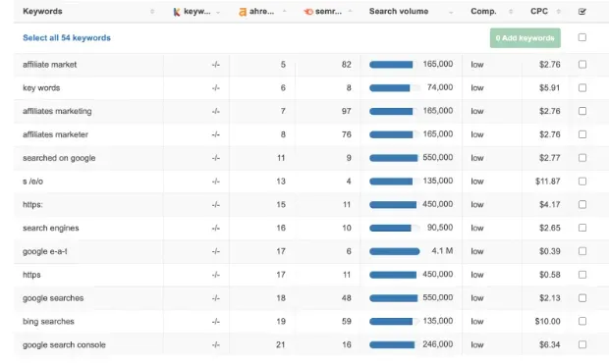Viewport: 609px width, 364px height.
Task: Click semrush value 97 for affiliates marketing
Action: (347, 111)
